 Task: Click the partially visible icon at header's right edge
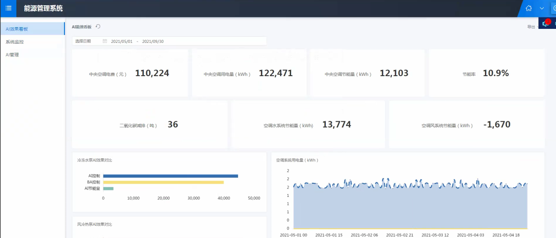pos(553,8)
